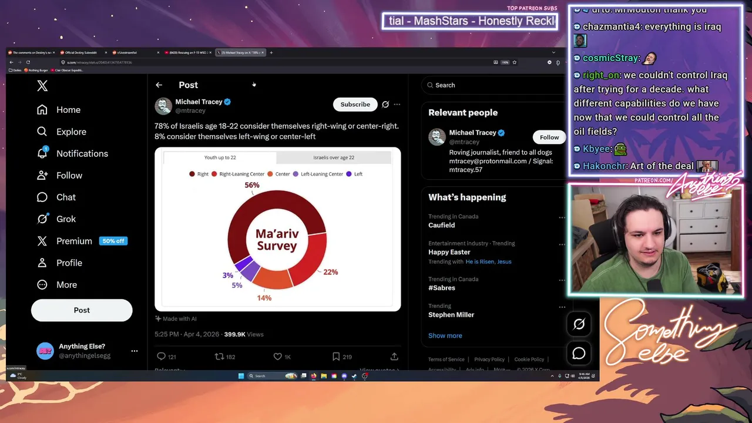The height and width of the screenshot is (423, 752).
Task: Open the More menu in the sidebar
Action: (57, 284)
